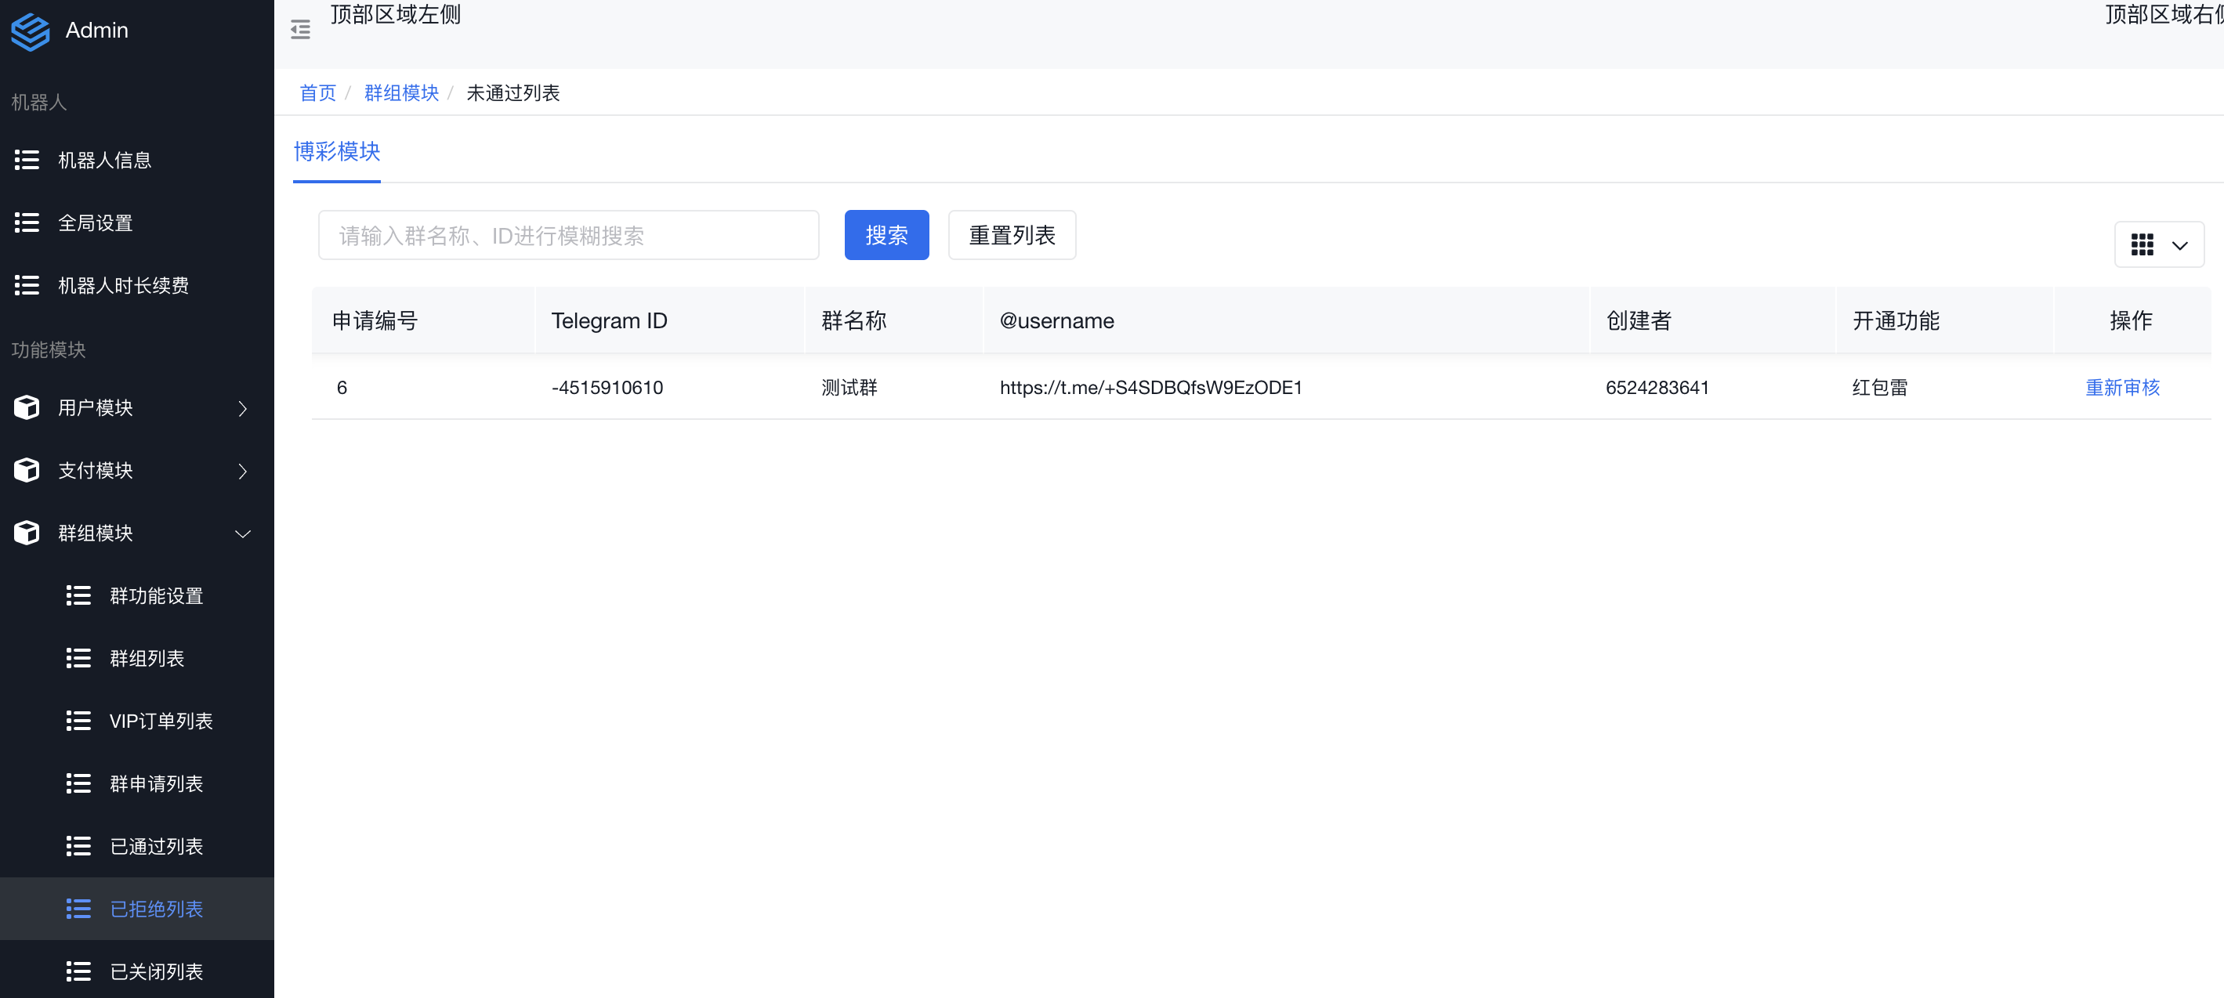Focus the group name/ID search field
This screenshot has width=2224, height=998.
tap(568, 235)
